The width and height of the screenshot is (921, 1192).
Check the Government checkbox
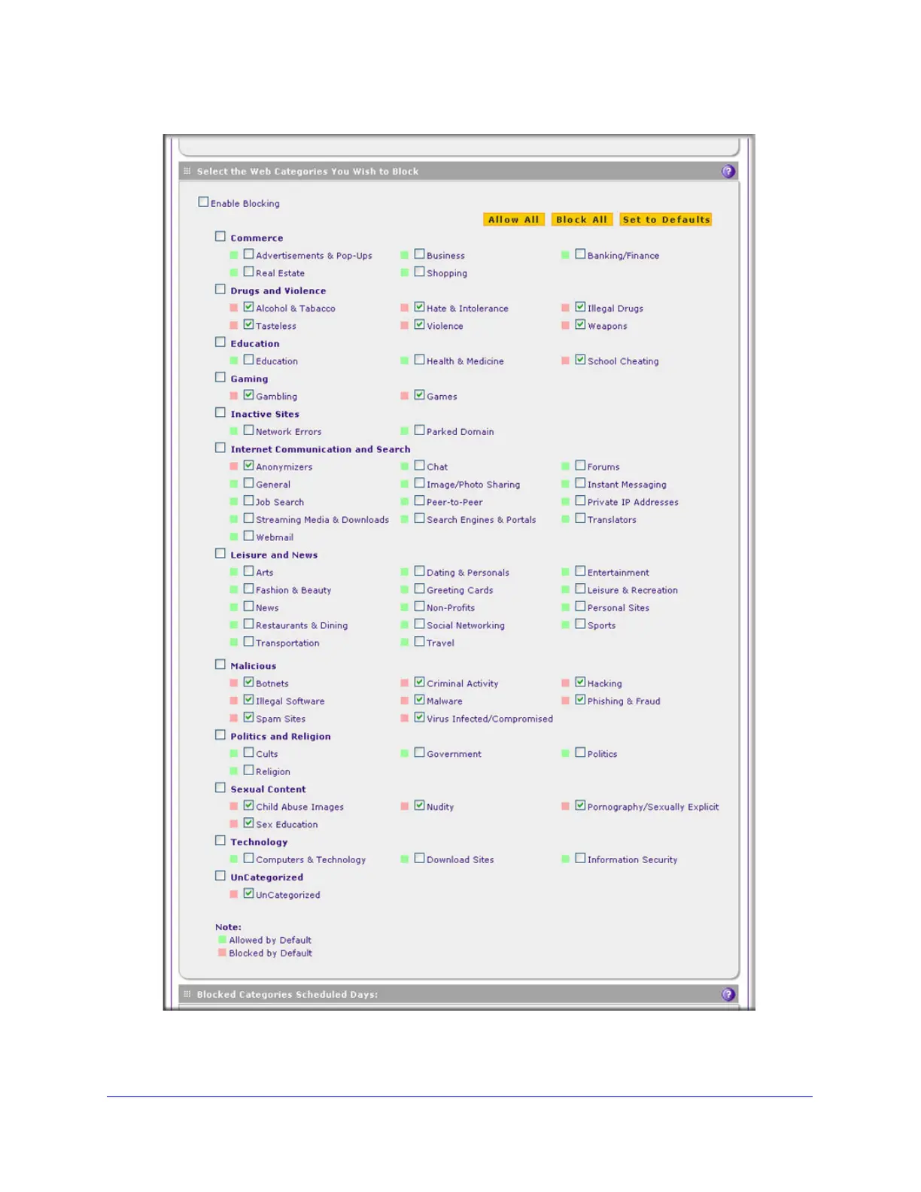[x=420, y=753]
